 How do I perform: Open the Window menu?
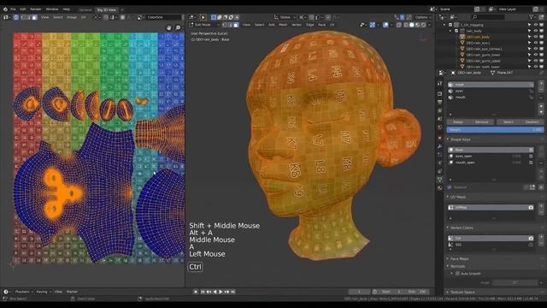tap(52, 9)
